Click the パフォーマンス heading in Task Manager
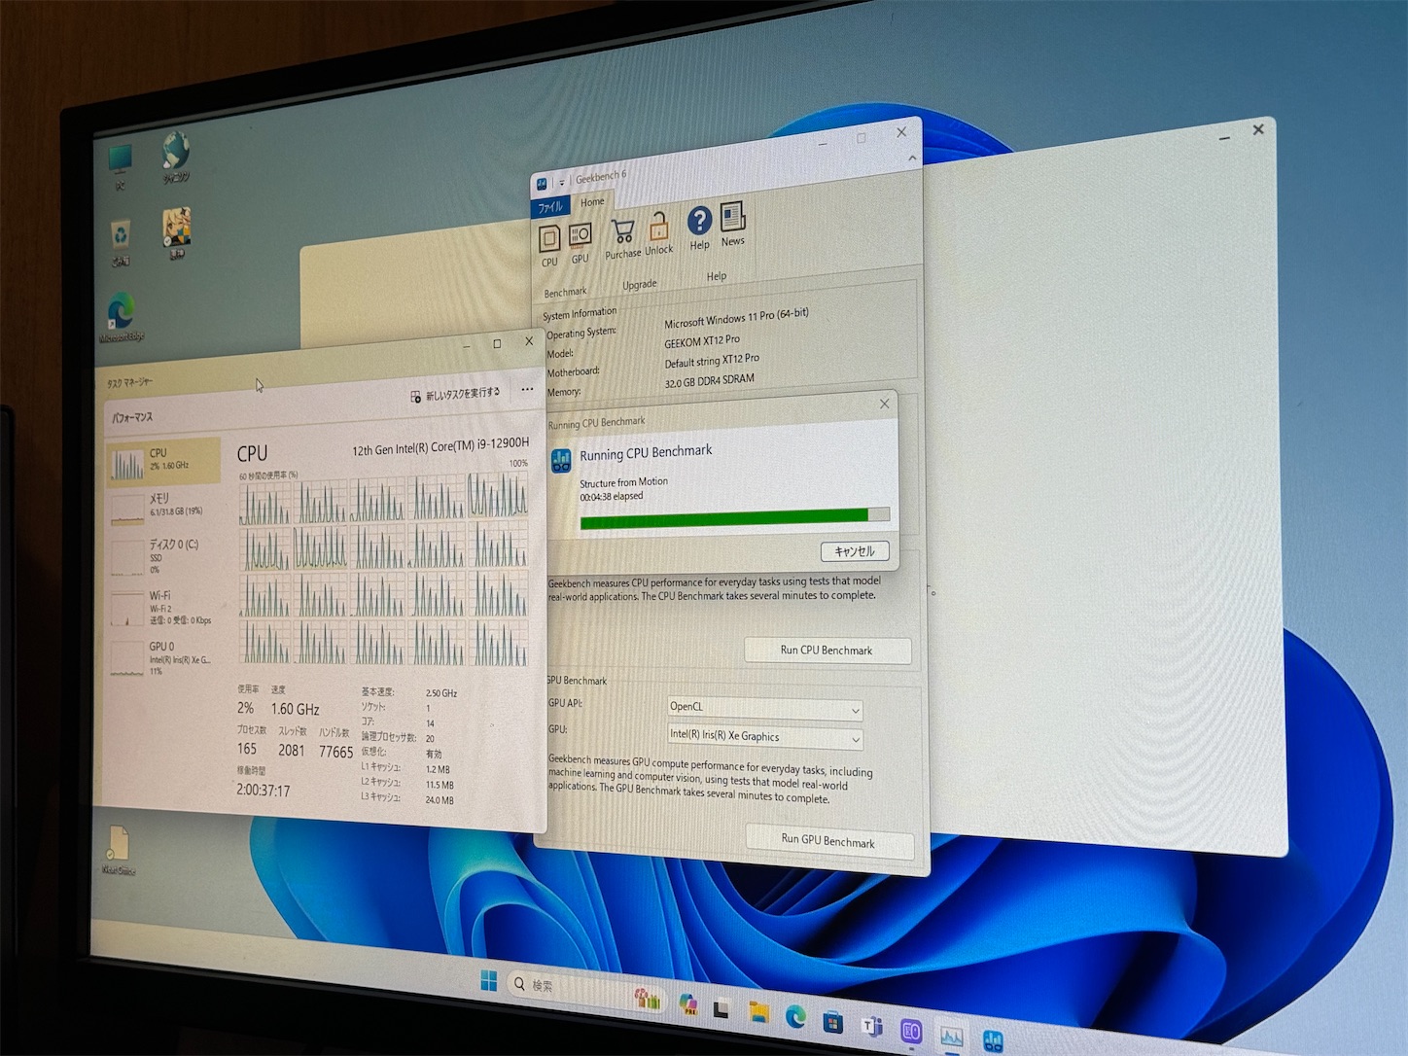 point(132,418)
